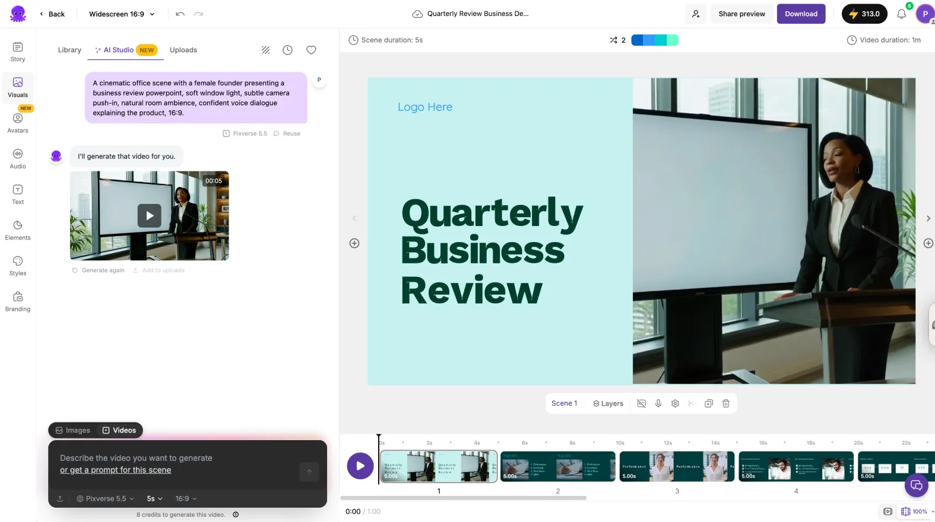Viewport: 935px width, 522px height.
Task: Go to previous scene arrow
Action: click(x=354, y=218)
